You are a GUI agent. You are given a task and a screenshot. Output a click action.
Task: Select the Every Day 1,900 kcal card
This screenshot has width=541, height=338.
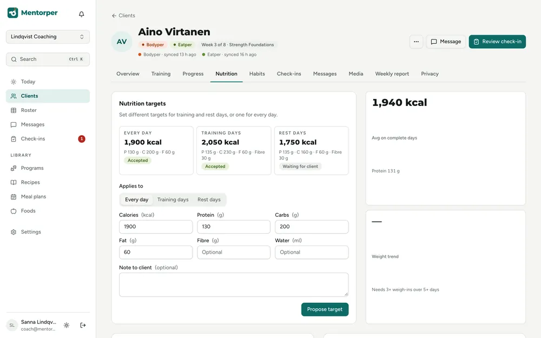pyautogui.click(x=156, y=150)
